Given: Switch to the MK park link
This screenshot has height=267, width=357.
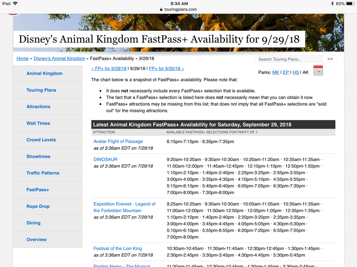Looking at the screenshot, I should tap(275, 72).
